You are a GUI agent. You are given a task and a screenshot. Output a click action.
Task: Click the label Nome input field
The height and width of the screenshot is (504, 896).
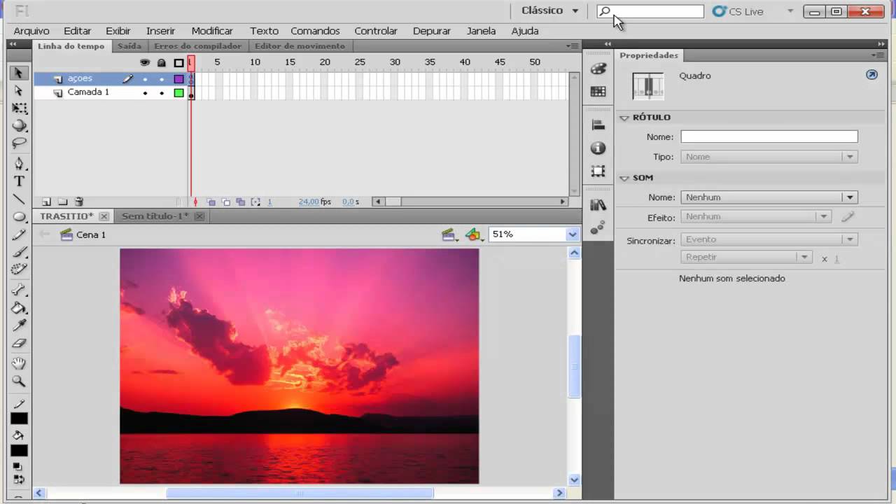[x=769, y=137]
